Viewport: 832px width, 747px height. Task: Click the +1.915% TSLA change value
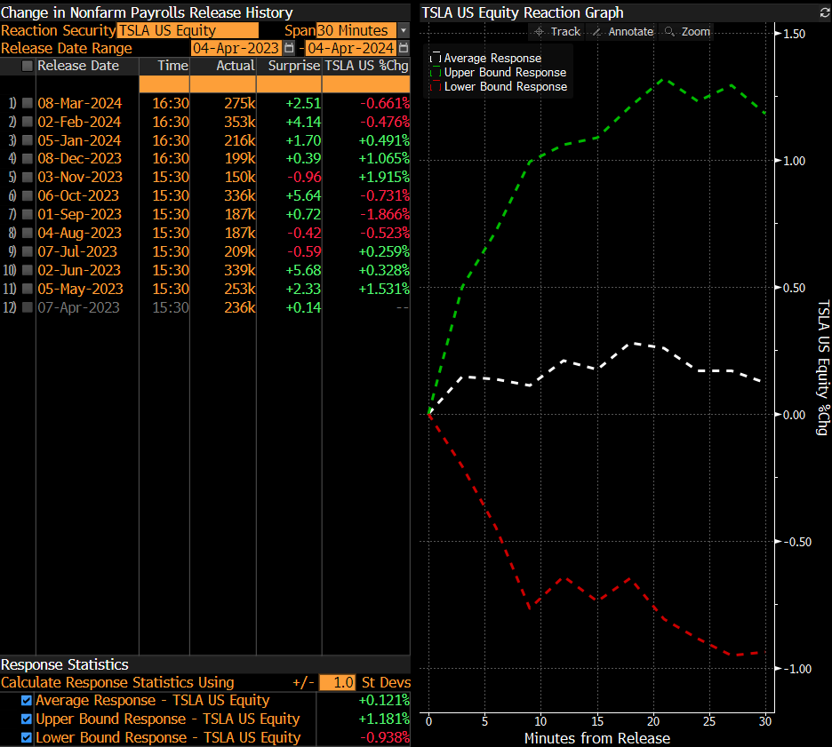(x=384, y=177)
